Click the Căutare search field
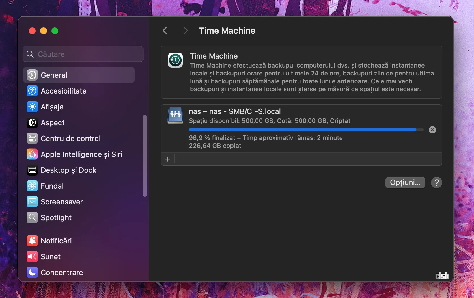This screenshot has height=298, width=474. [83, 54]
